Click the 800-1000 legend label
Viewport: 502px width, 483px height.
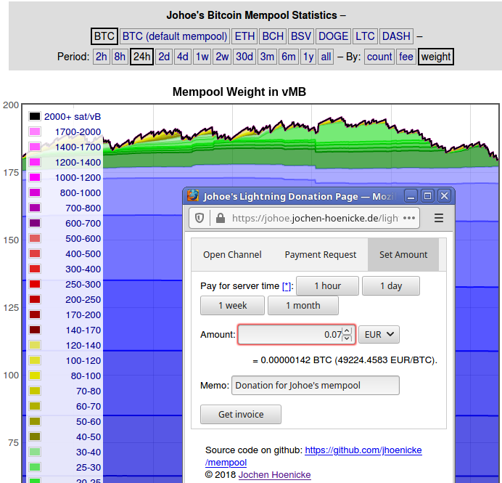81,193
